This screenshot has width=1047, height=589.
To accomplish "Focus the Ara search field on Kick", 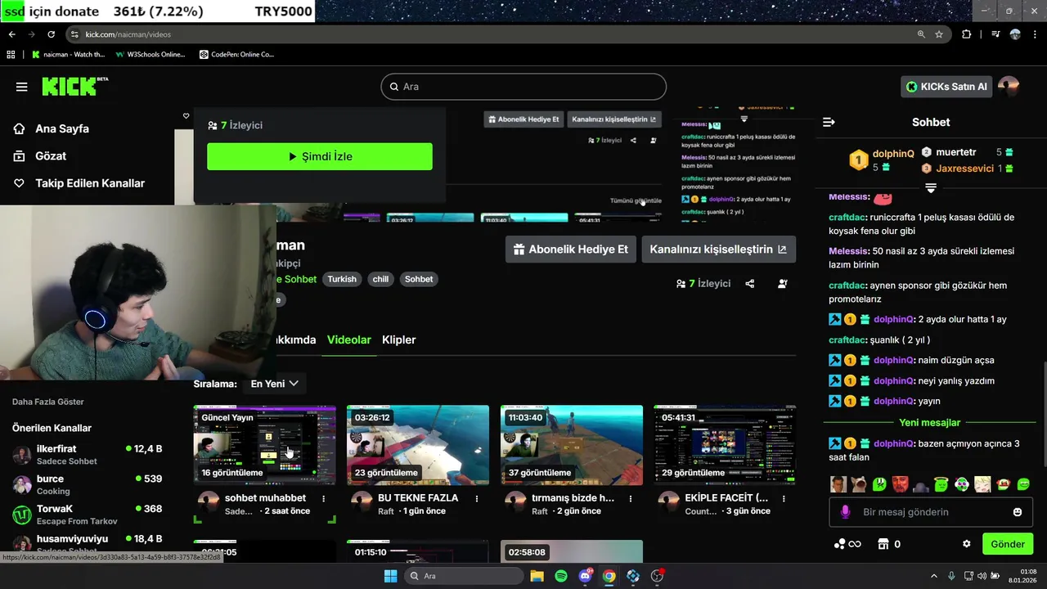I will [x=523, y=87].
